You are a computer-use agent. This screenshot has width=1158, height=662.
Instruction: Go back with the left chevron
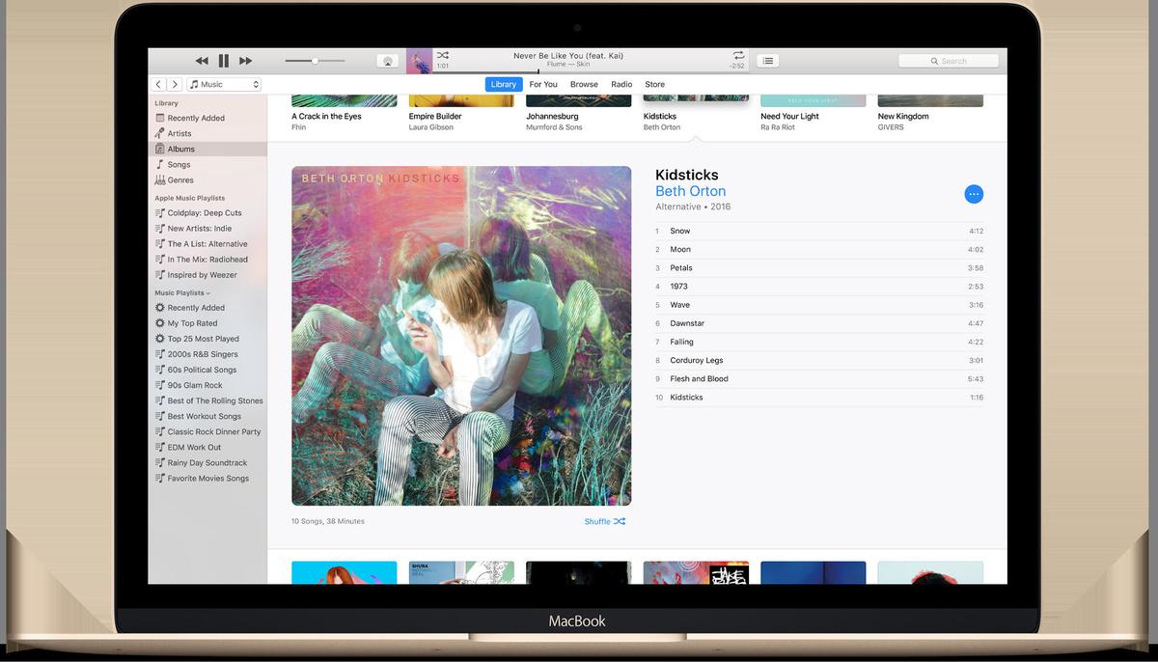coord(159,85)
